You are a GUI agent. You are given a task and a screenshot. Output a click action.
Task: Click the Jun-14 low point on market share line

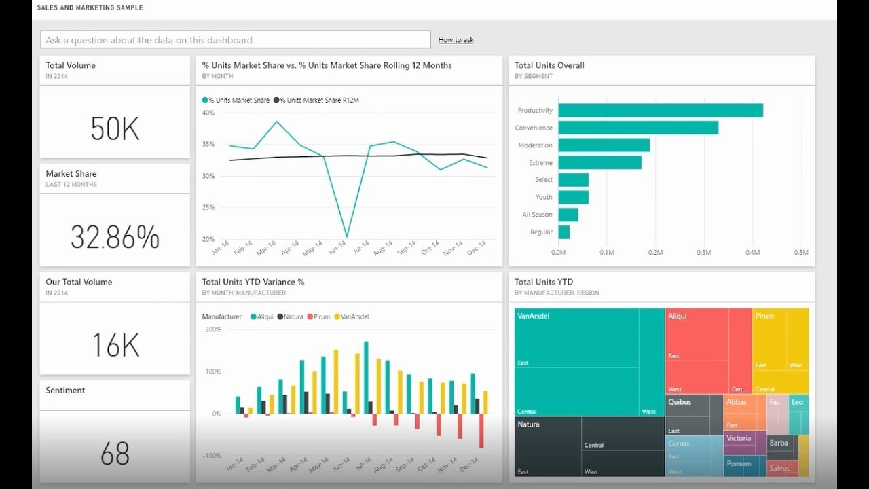pos(347,237)
